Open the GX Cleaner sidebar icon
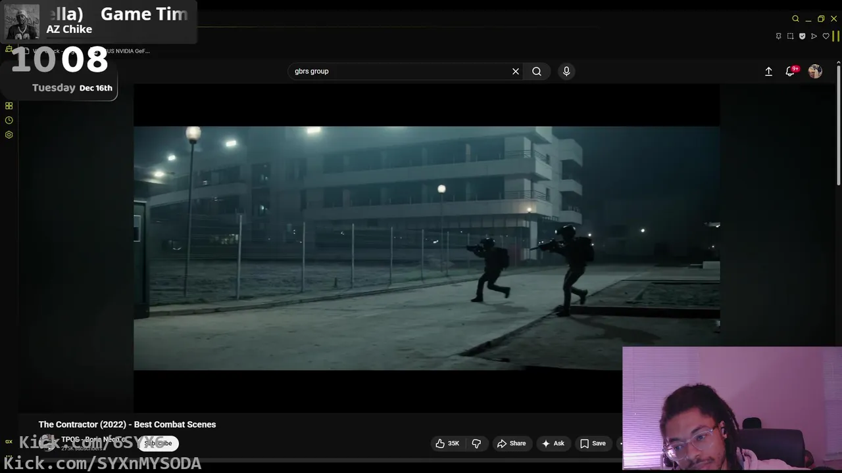The height and width of the screenshot is (473, 842). (x=9, y=49)
